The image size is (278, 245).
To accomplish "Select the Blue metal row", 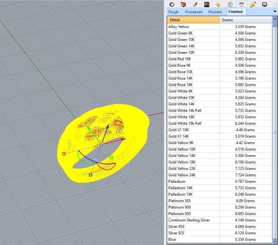I will coord(219,240).
